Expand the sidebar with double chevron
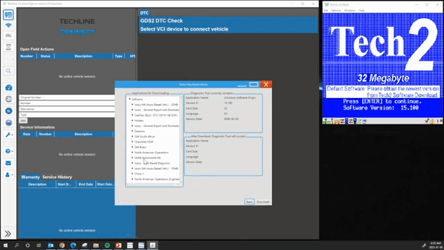Screen dimensions: 444x250 (8, 233)
